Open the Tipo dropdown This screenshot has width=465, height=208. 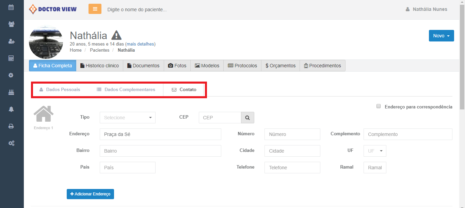128,118
